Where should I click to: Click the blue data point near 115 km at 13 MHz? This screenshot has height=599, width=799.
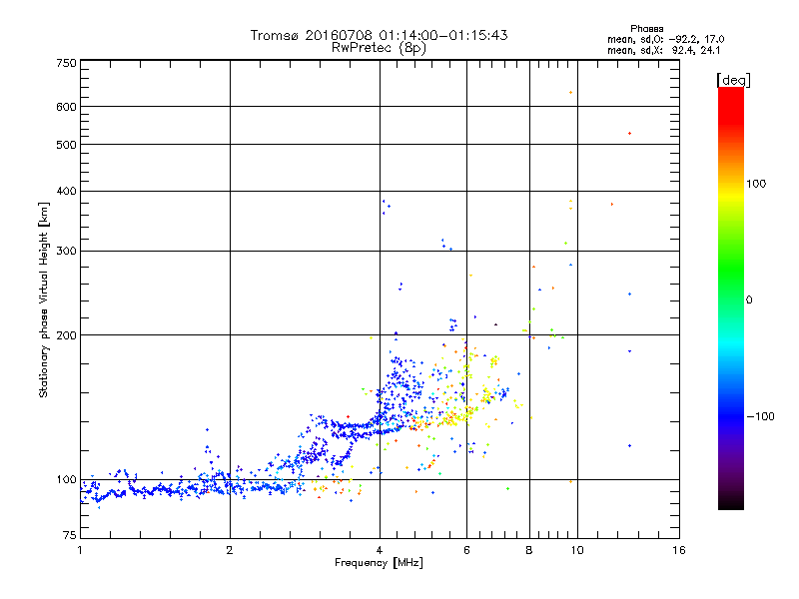pyautogui.click(x=630, y=445)
